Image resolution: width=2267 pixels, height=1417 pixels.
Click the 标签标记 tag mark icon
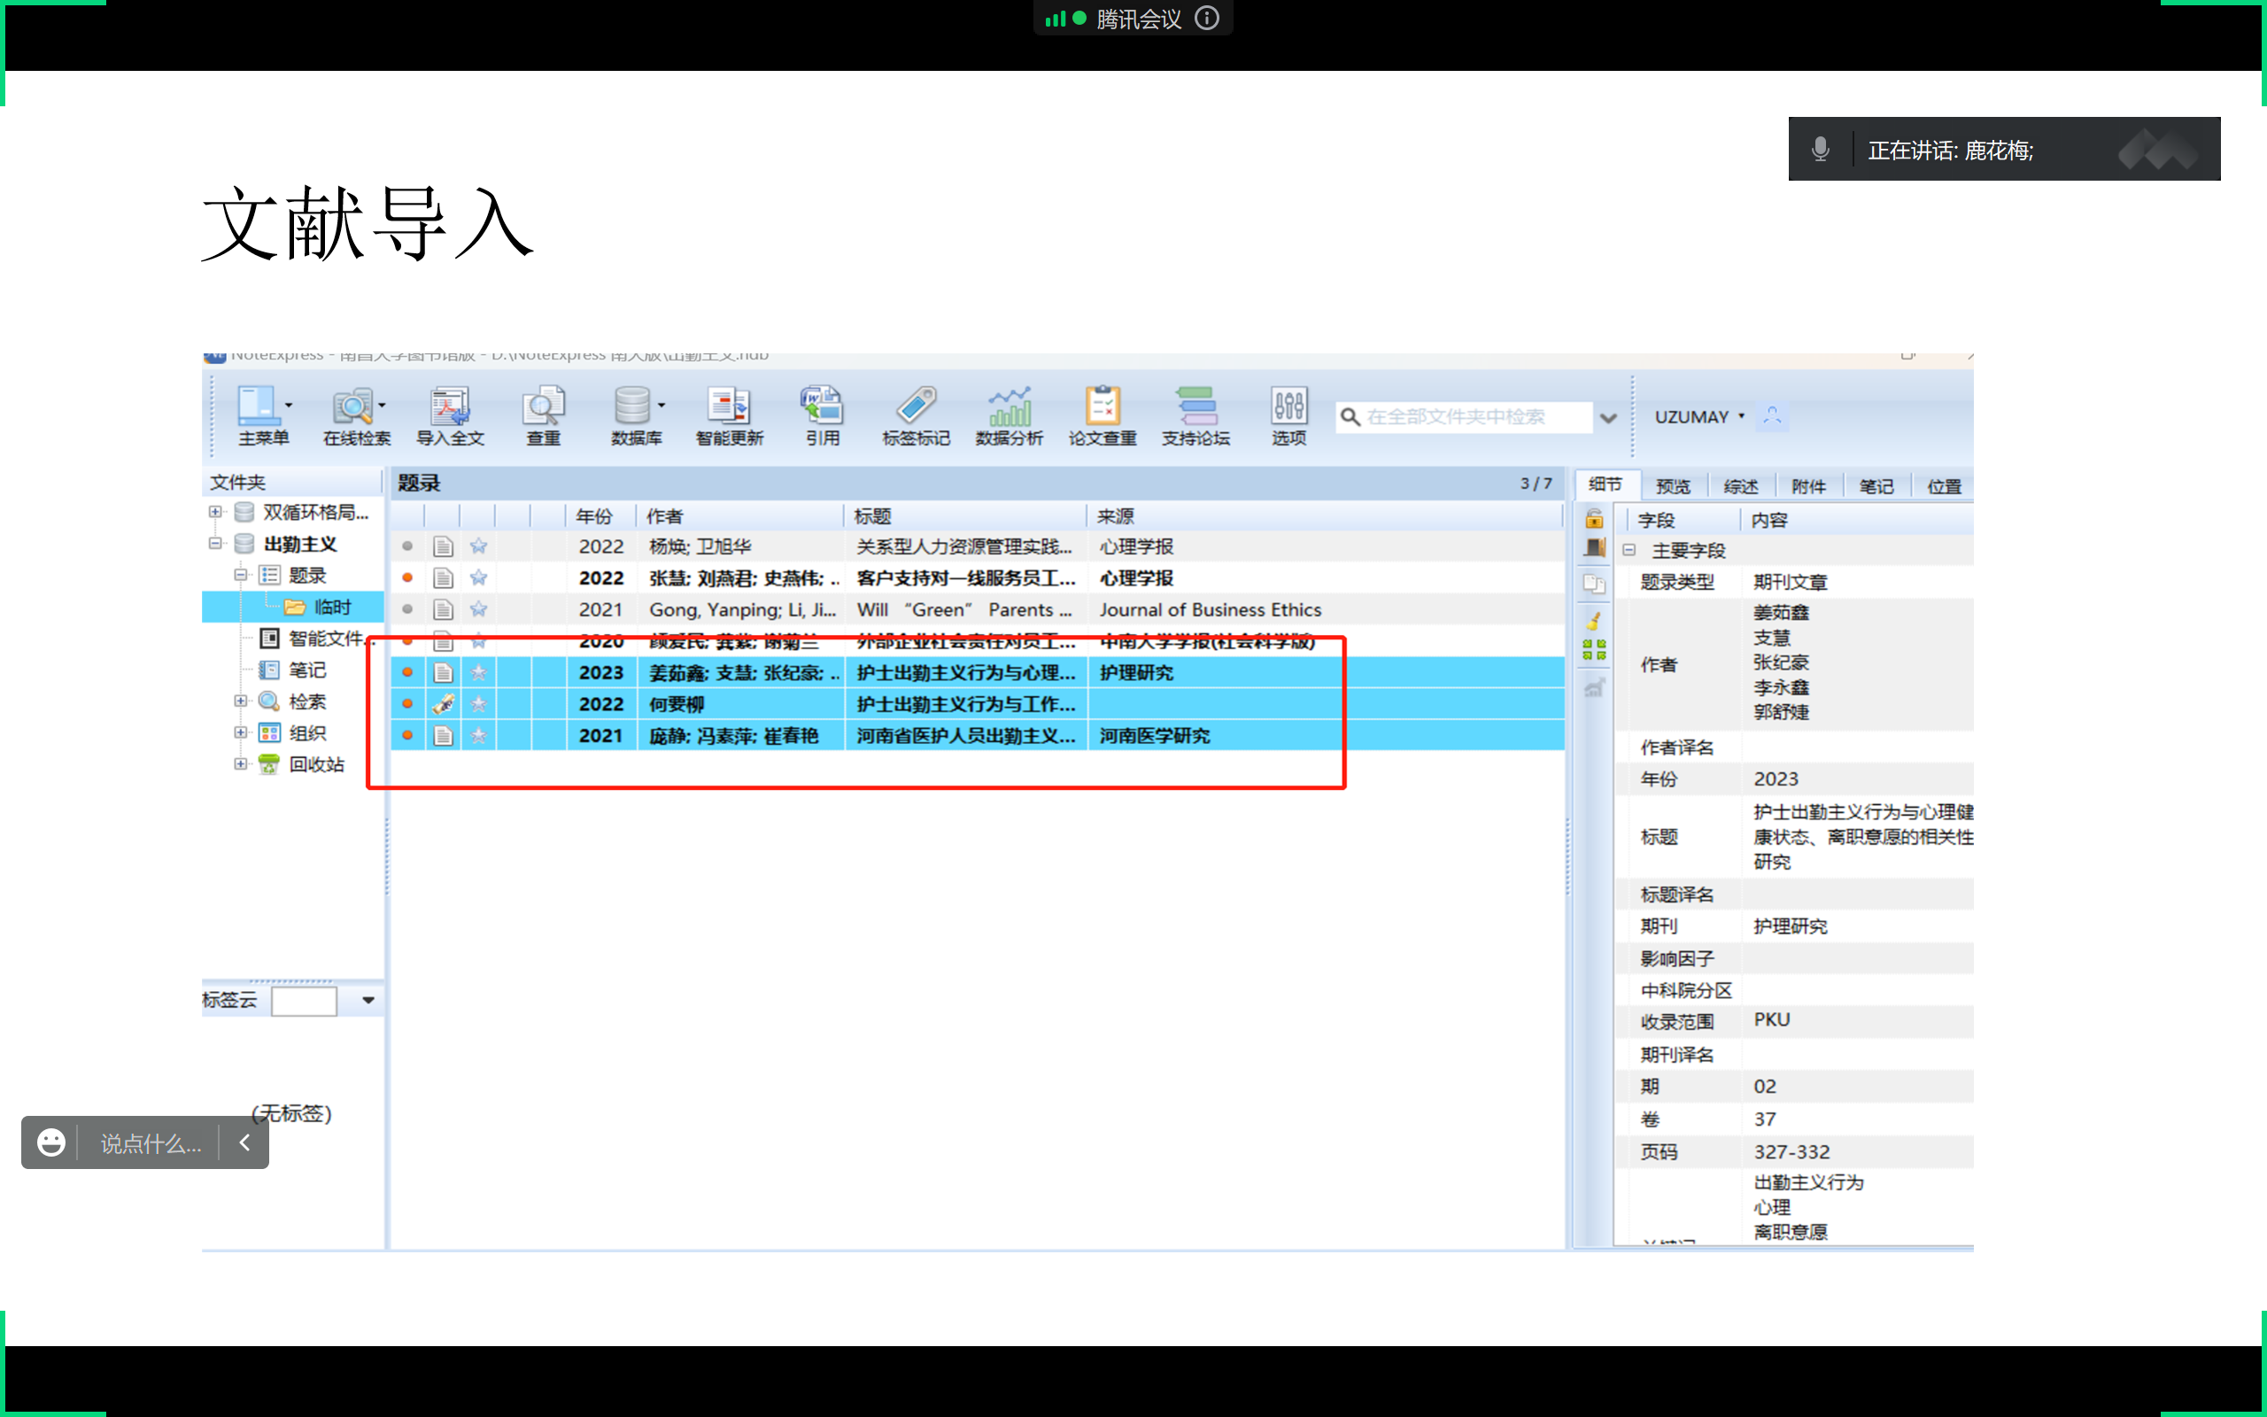[917, 415]
